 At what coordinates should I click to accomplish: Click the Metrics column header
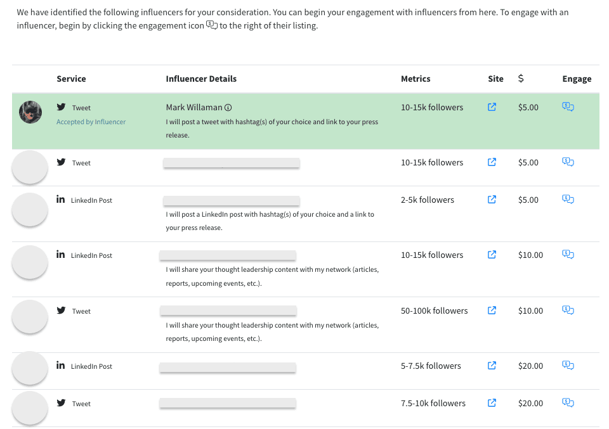[416, 79]
